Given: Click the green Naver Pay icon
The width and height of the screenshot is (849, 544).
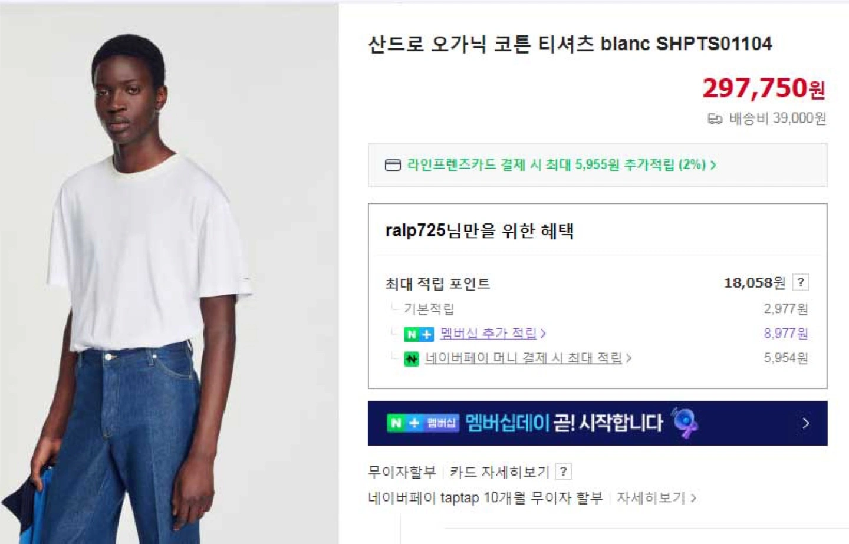Looking at the screenshot, I should click(x=412, y=358).
